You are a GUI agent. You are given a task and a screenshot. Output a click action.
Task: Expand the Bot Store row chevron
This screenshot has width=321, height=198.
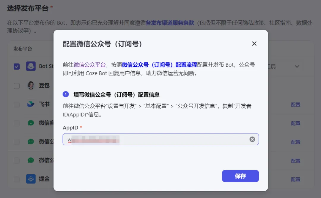coord(297,67)
